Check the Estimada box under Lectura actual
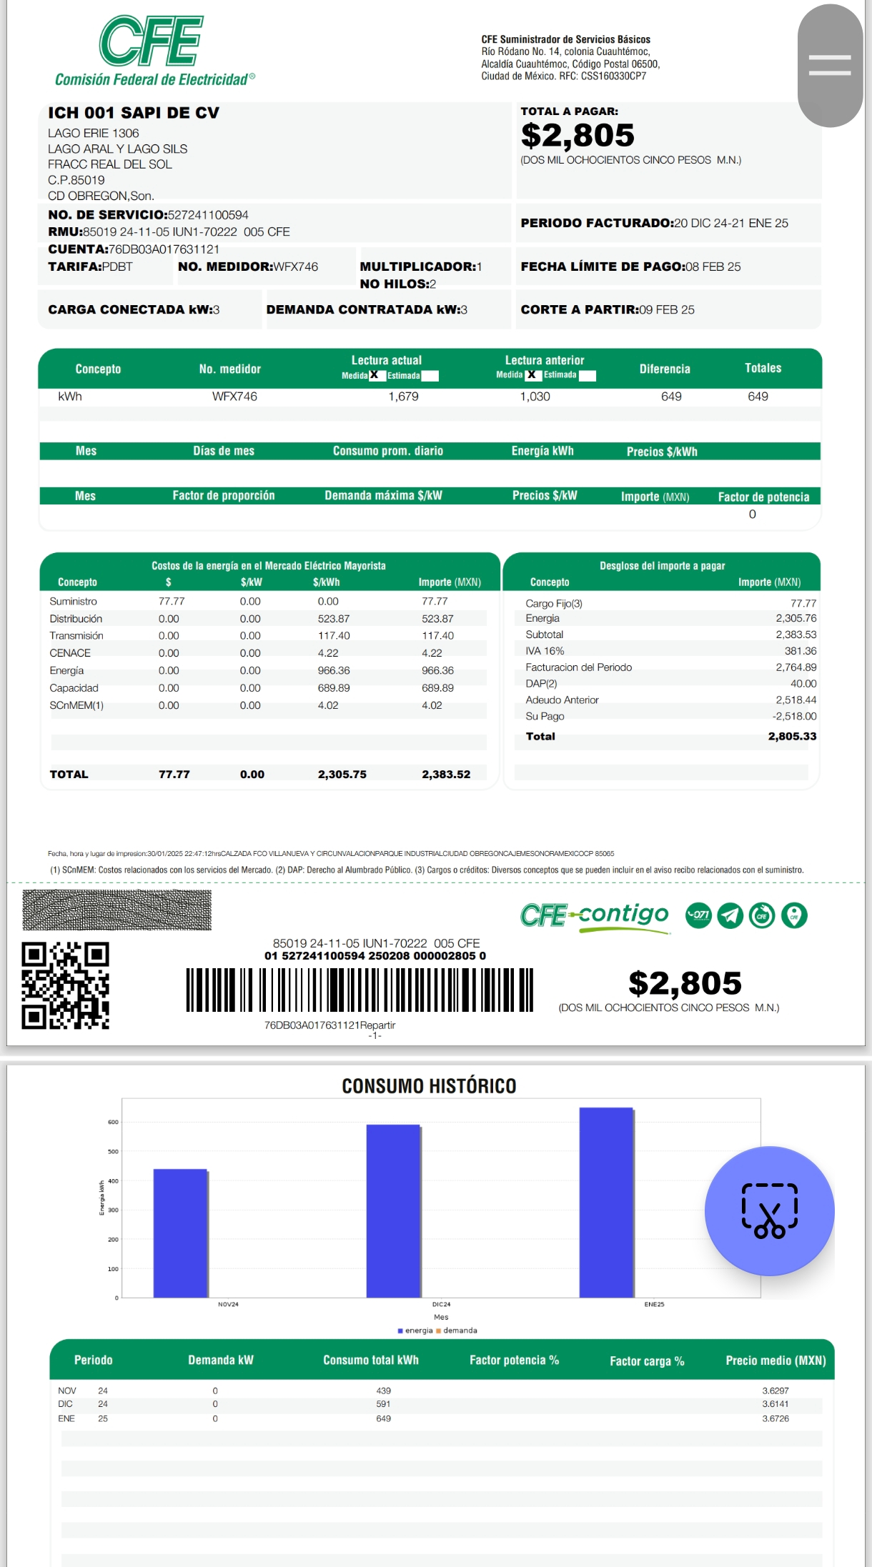 430,376
